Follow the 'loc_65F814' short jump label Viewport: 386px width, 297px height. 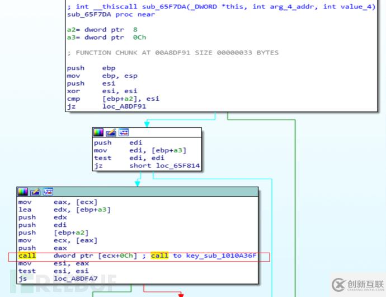point(178,165)
